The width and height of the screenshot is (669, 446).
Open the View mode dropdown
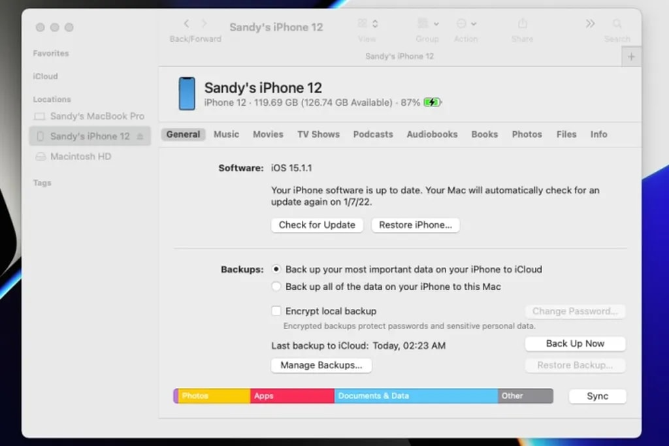[368, 24]
